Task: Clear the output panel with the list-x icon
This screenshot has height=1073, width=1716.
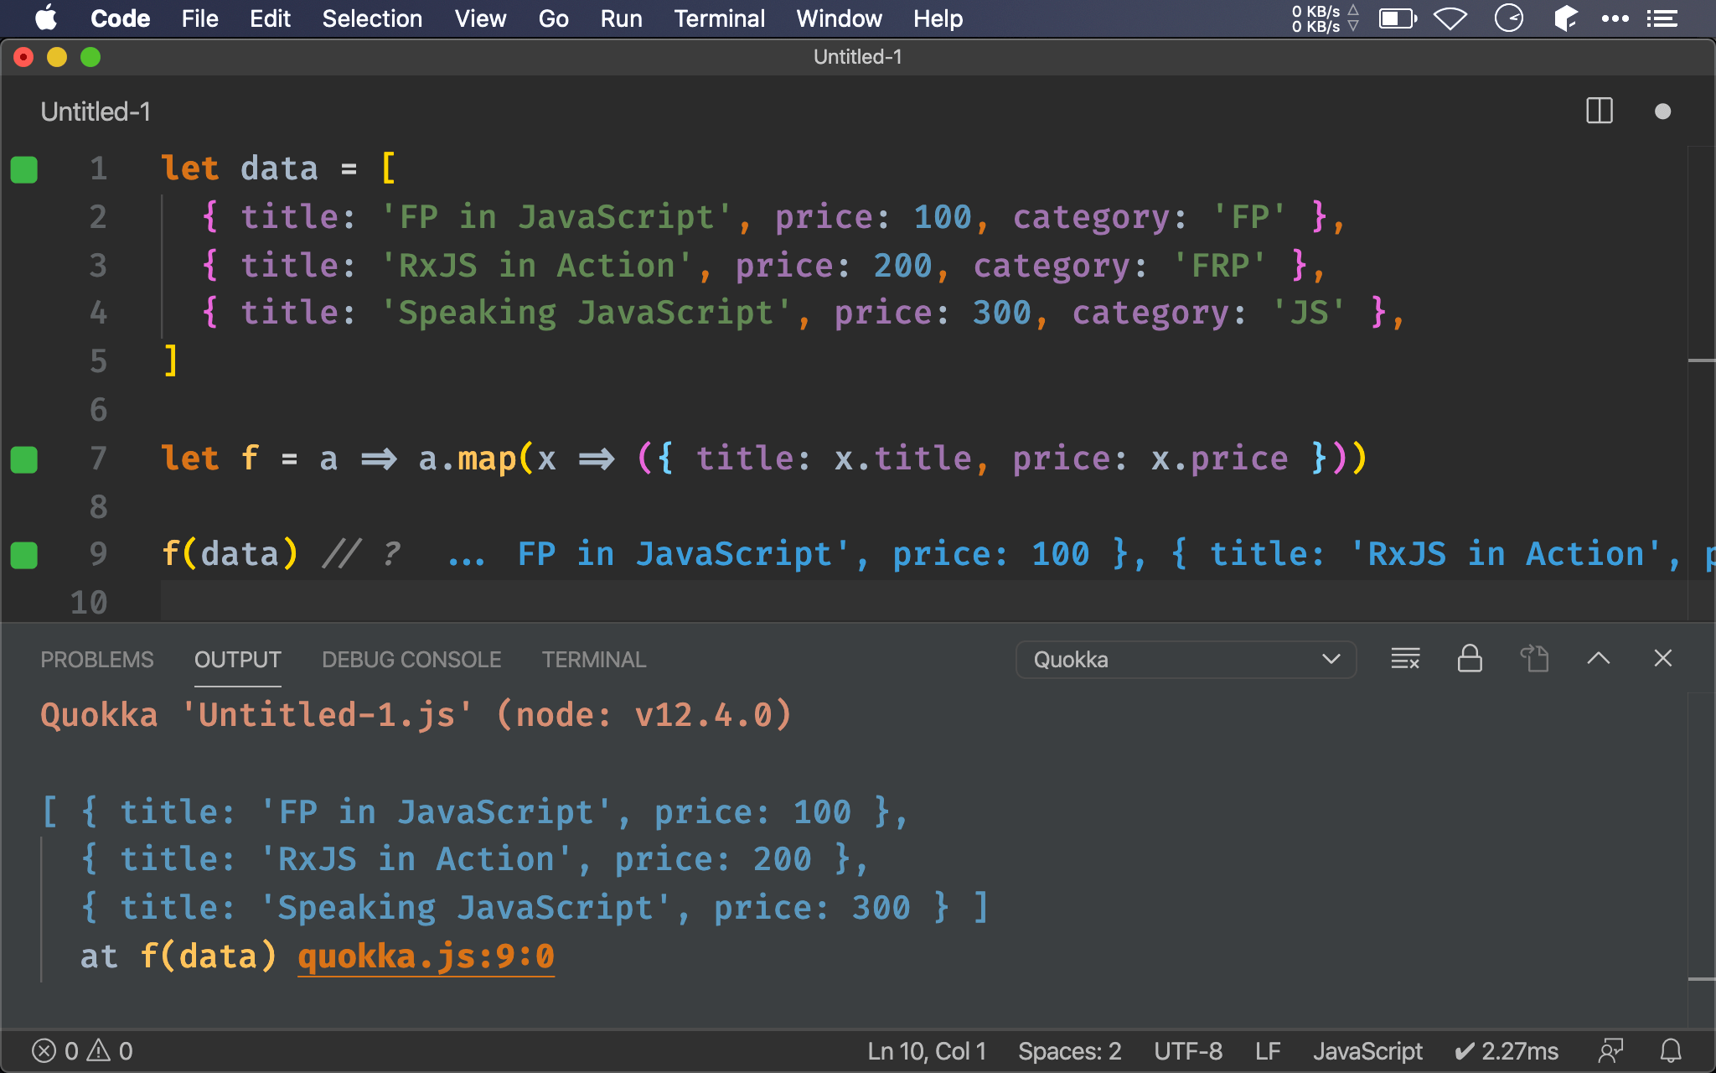Action: 1405,659
